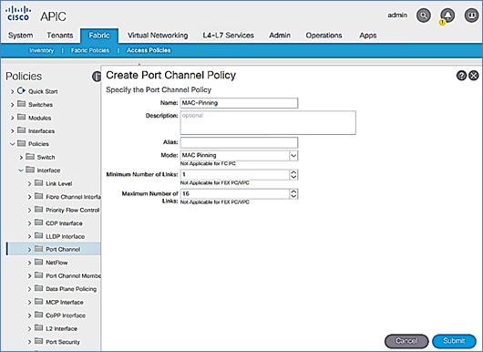Expand the Switch policies node
Viewport: 483px width, 352px height.
[x=21, y=158]
